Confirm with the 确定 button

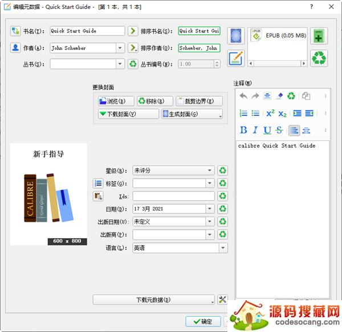(x=203, y=322)
